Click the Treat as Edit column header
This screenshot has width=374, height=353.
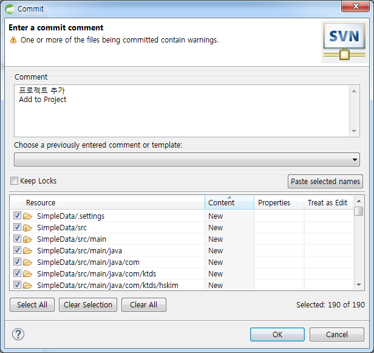click(x=328, y=203)
